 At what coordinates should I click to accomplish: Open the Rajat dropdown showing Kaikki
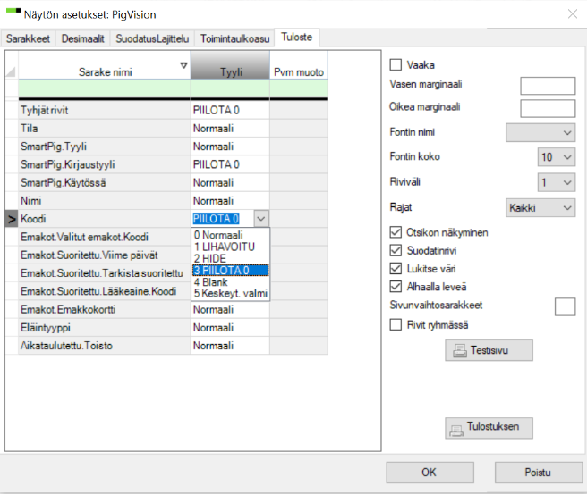540,208
